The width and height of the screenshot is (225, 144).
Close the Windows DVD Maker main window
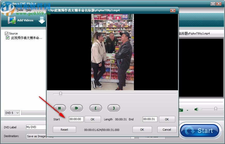coord(219,4)
